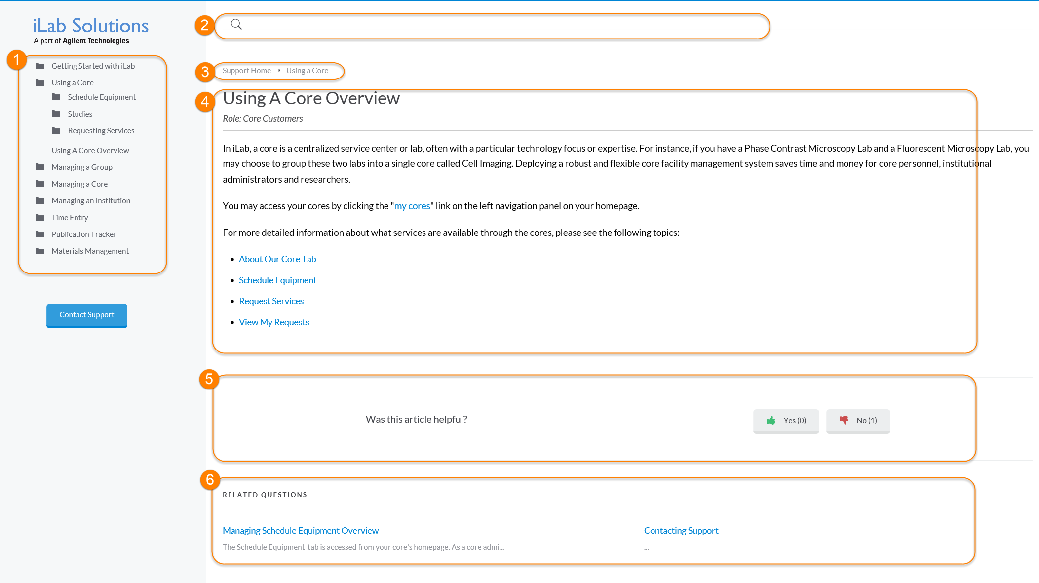The width and height of the screenshot is (1039, 583).
Task: Collapse the Using a Core folder
Action: pos(73,83)
